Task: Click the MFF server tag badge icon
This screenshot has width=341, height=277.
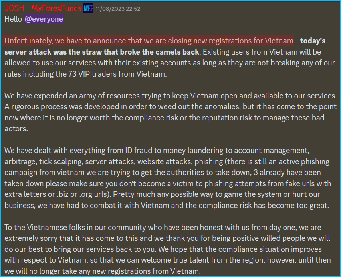Action: click(88, 8)
